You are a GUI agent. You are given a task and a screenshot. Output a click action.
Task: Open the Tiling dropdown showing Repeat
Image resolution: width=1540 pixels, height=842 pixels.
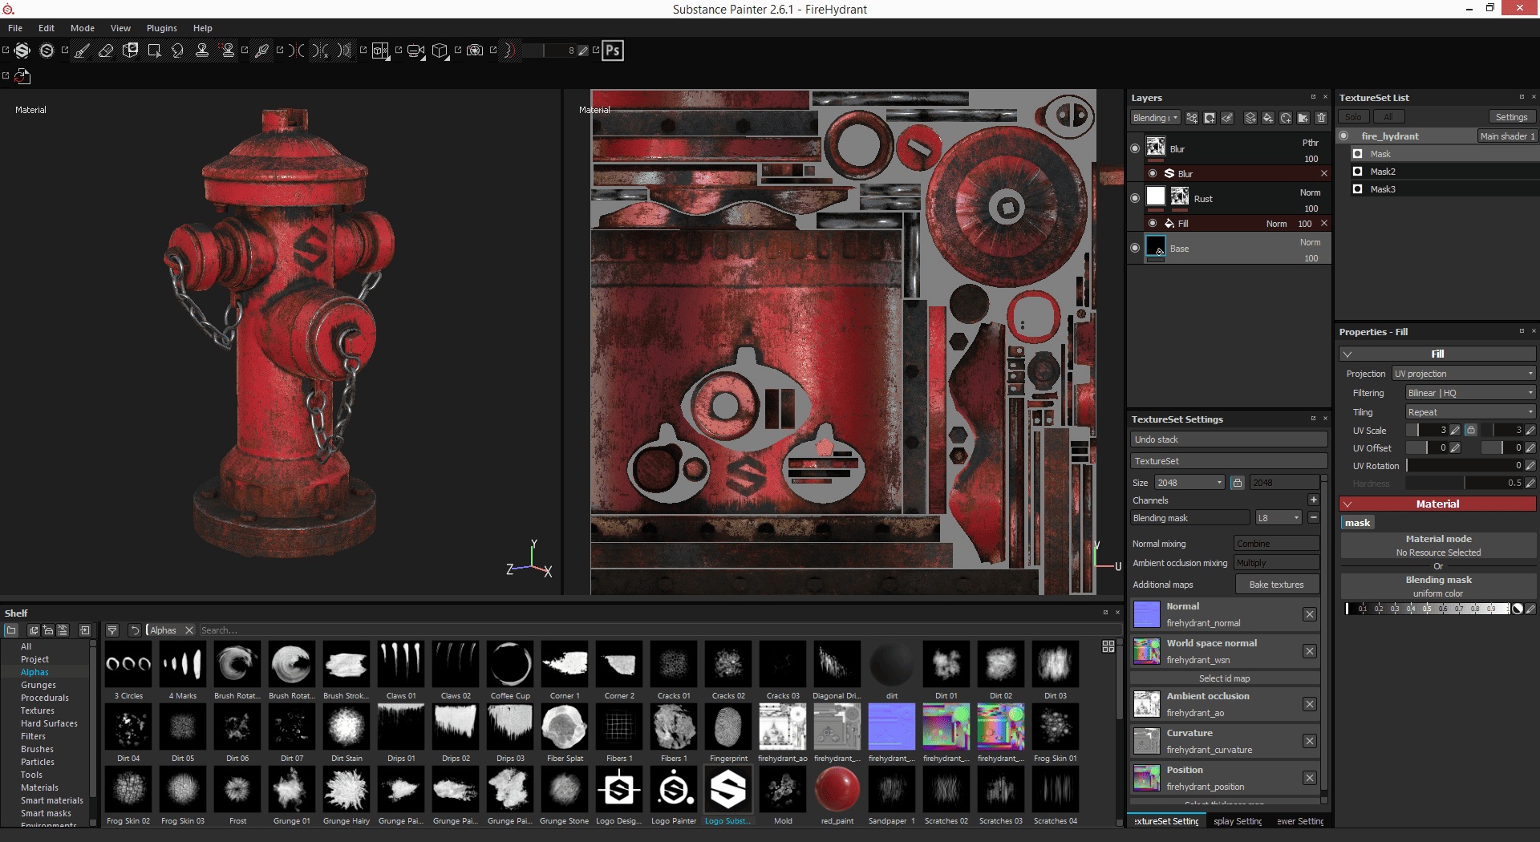[x=1471, y=412]
